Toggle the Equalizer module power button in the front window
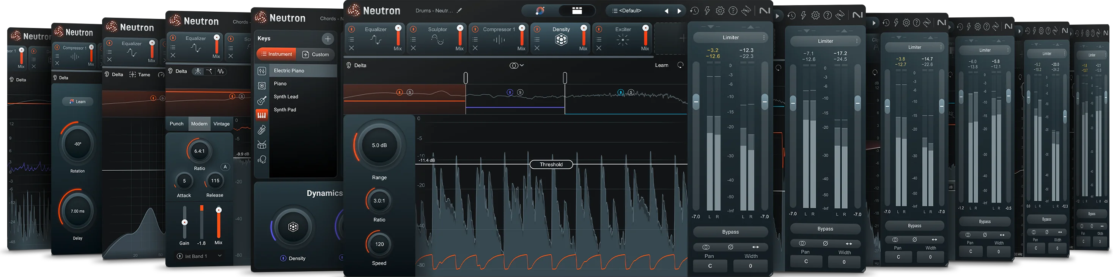 coord(352,29)
